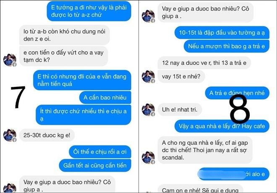Screen dimensions: 277x193
Task: Select message "Nếu a mượn thì bao g a trả e"
Action: point(227,46)
